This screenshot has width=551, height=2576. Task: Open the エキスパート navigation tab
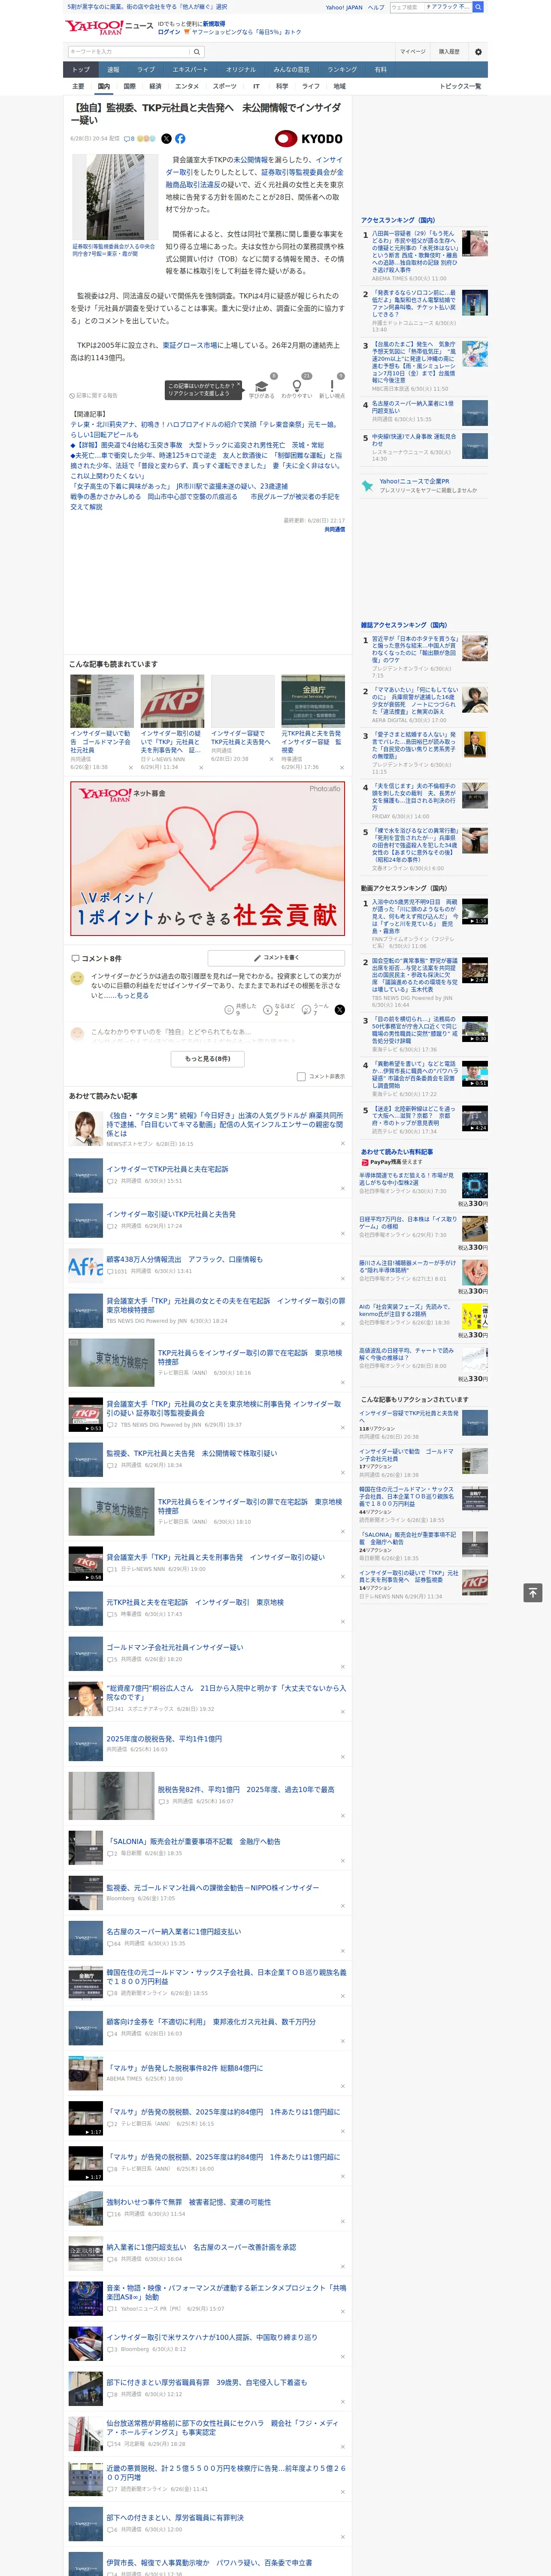point(190,70)
